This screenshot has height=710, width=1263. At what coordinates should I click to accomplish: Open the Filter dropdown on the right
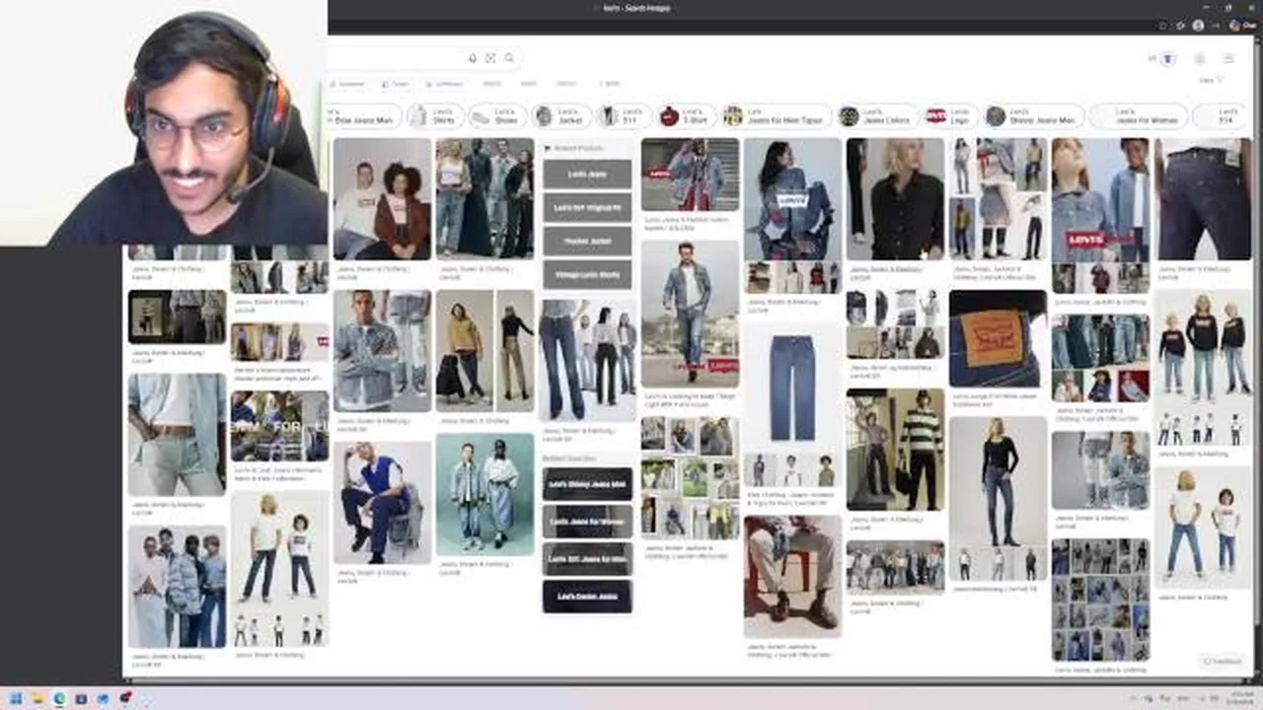[1210, 81]
